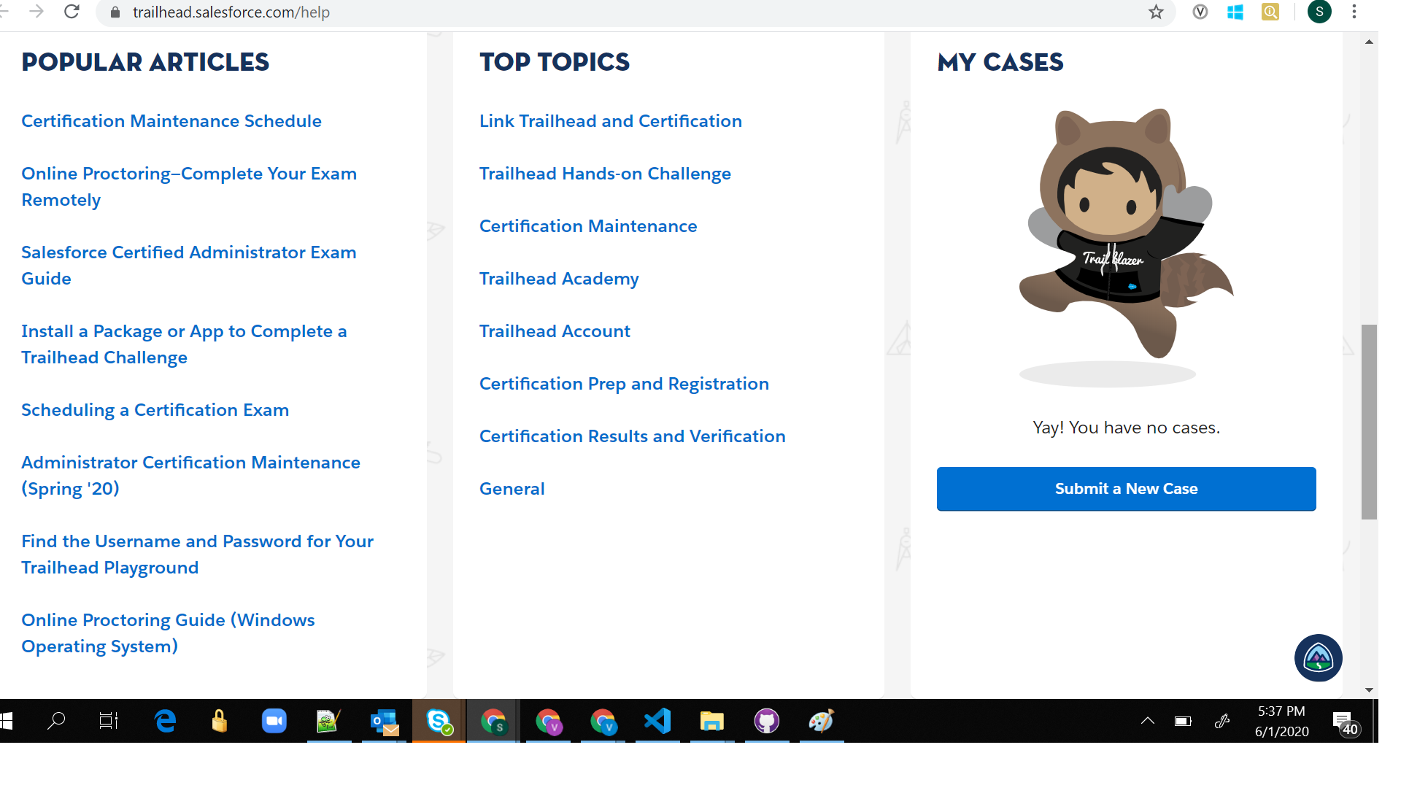
Task: Open Paint 3D from the taskbar
Action: (x=822, y=722)
